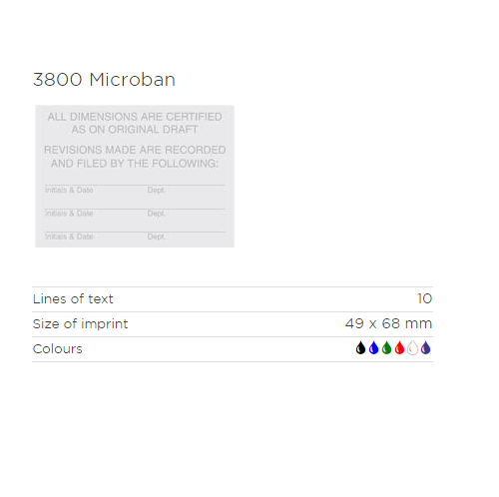Pick the green ink drop colour
Image resolution: width=499 pixels, height=497 pixels.
(386, 348)
